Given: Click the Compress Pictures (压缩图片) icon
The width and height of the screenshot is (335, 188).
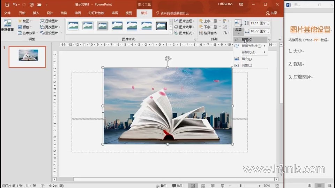Looking at the screenshot, I should [x=49, y=21].
